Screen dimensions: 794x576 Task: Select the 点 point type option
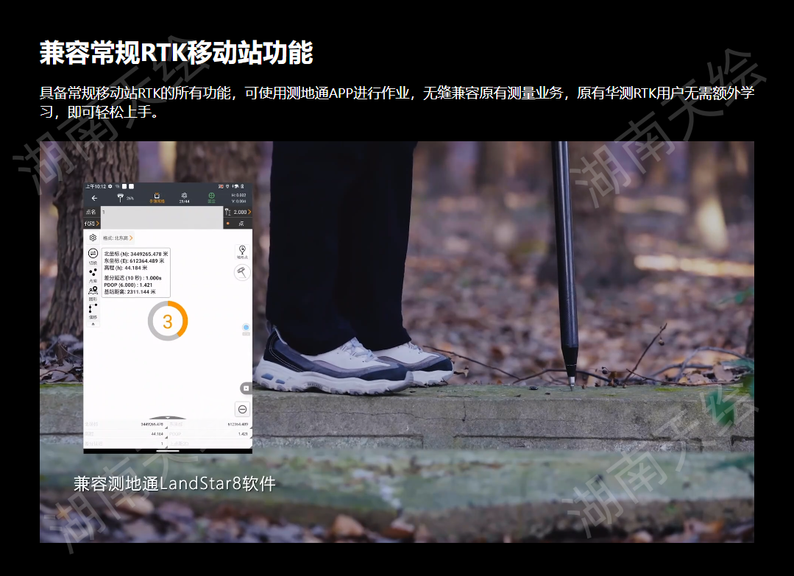(238, 223)
